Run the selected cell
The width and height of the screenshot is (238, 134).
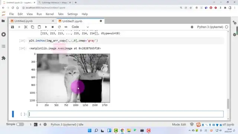46,27
